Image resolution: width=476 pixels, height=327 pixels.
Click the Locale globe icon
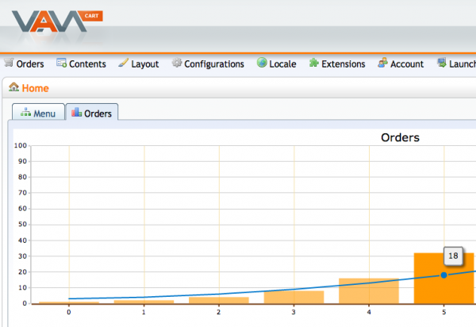coord(262,63)
